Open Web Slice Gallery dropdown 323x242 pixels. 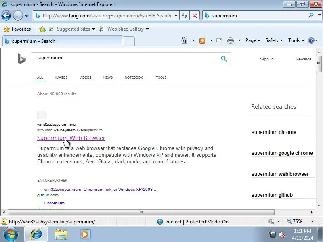pyautogui.click(x=124, y=29)
